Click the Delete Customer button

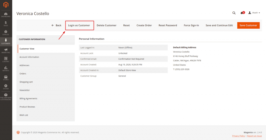[107, 25]
